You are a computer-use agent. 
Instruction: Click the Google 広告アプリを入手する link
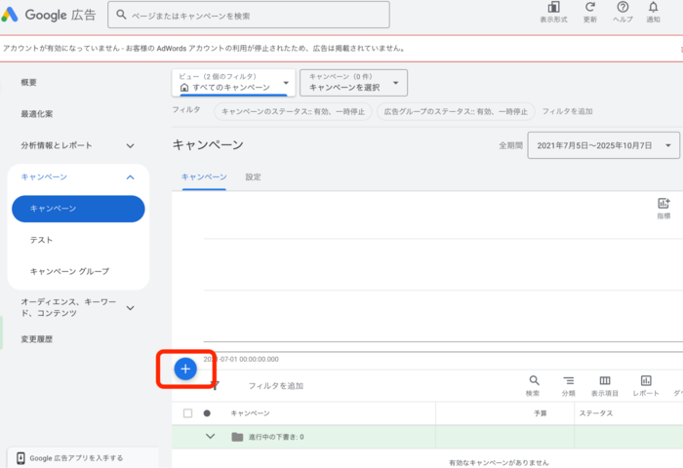pyautogui.click(x=70, y=457)
